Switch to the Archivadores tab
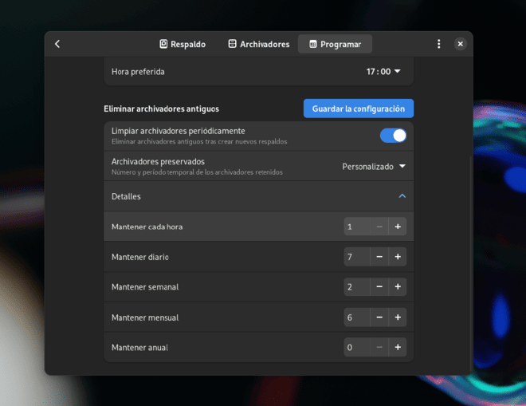Screen dimensions: 526x406 pyautogui.click(x=259, y=44)
